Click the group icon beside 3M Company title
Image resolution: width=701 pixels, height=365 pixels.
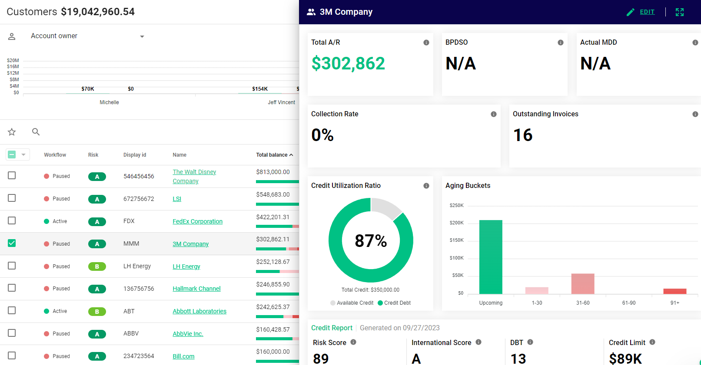point(311,12)
